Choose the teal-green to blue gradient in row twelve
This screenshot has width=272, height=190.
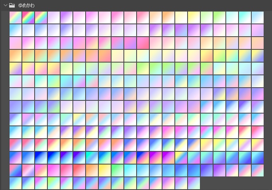(92, 158)
